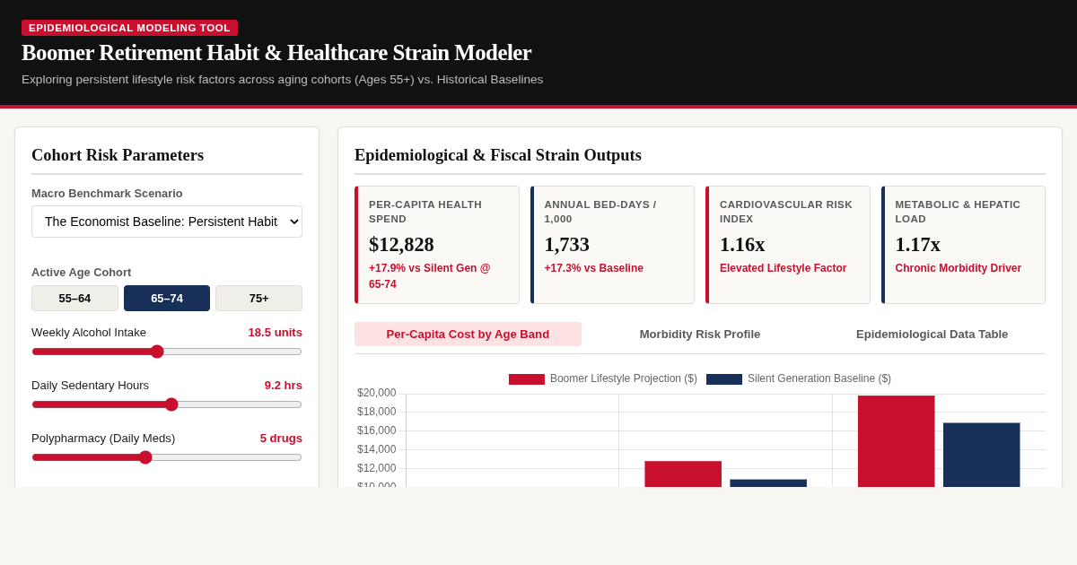Click the tallest red Boomer projection bar
The height and width of the screenshot is (565, 1077).
coord(896,441)
